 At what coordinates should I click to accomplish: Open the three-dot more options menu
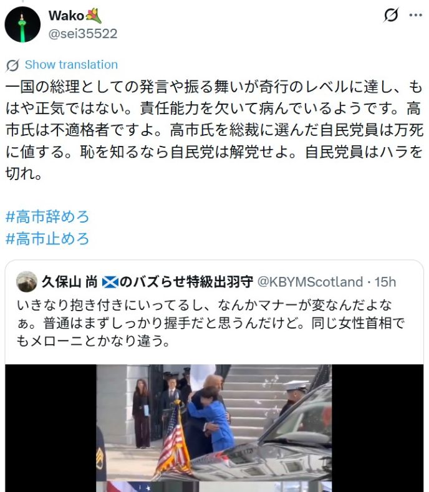click(x=415, y=15)
